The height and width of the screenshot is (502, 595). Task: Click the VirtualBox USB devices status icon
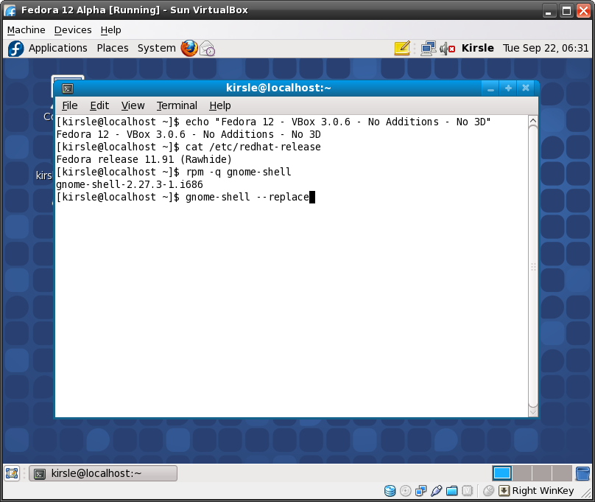[437, 491]
